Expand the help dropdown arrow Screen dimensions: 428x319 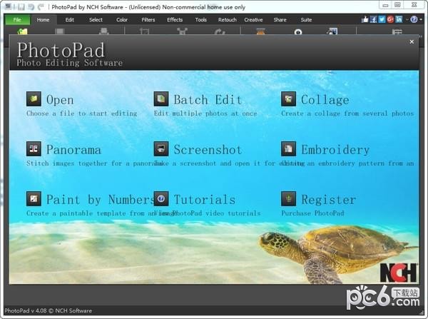pyautogui.click(x=421, y=19)
